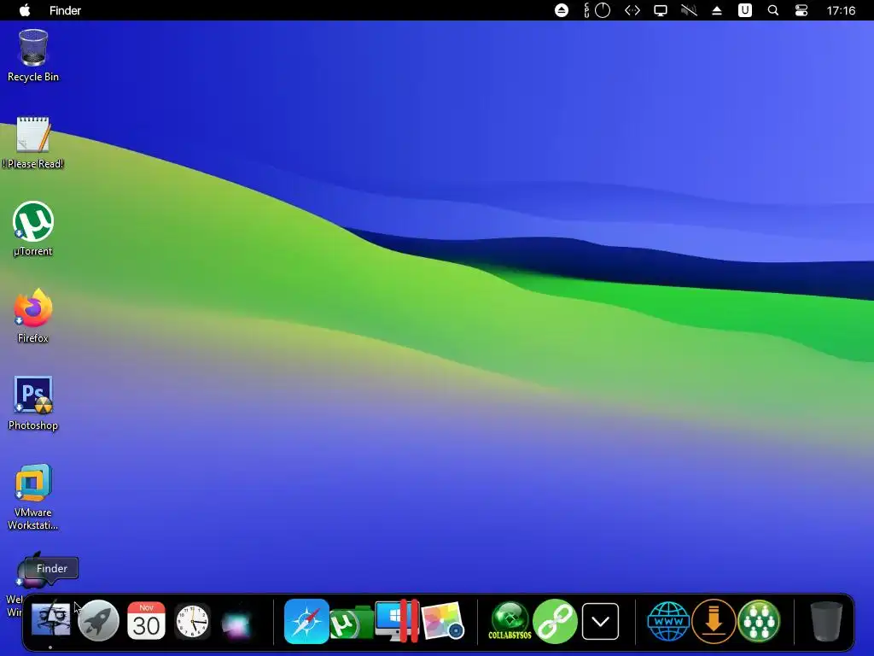
Task: Click the 17:16 clock in menu bar
Action: [841, 10]
